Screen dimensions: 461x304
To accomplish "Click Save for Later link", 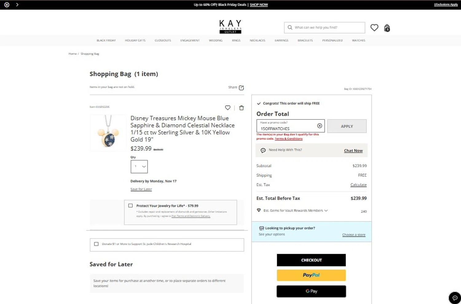I will (141, 189).
